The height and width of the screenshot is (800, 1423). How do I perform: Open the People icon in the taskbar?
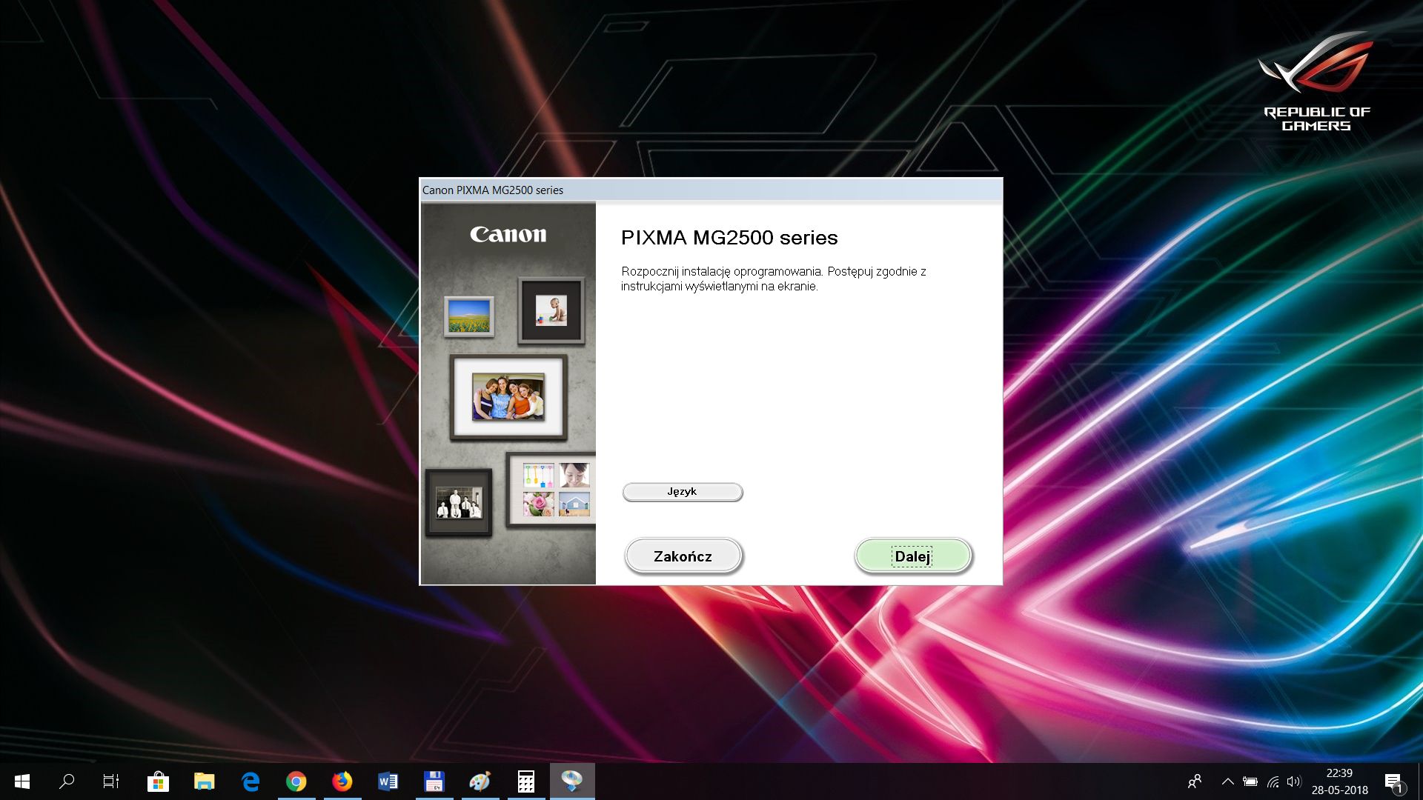(1195, 781)
